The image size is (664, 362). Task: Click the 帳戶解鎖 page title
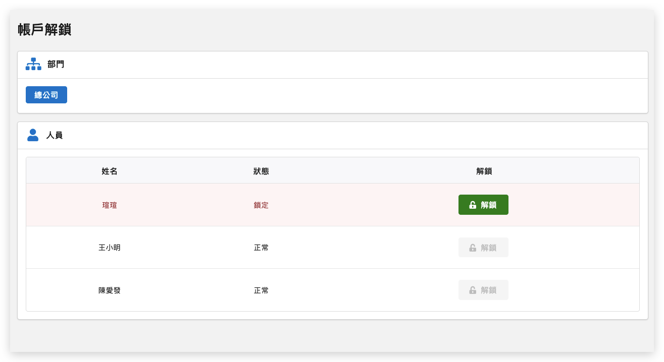[43, 30]
